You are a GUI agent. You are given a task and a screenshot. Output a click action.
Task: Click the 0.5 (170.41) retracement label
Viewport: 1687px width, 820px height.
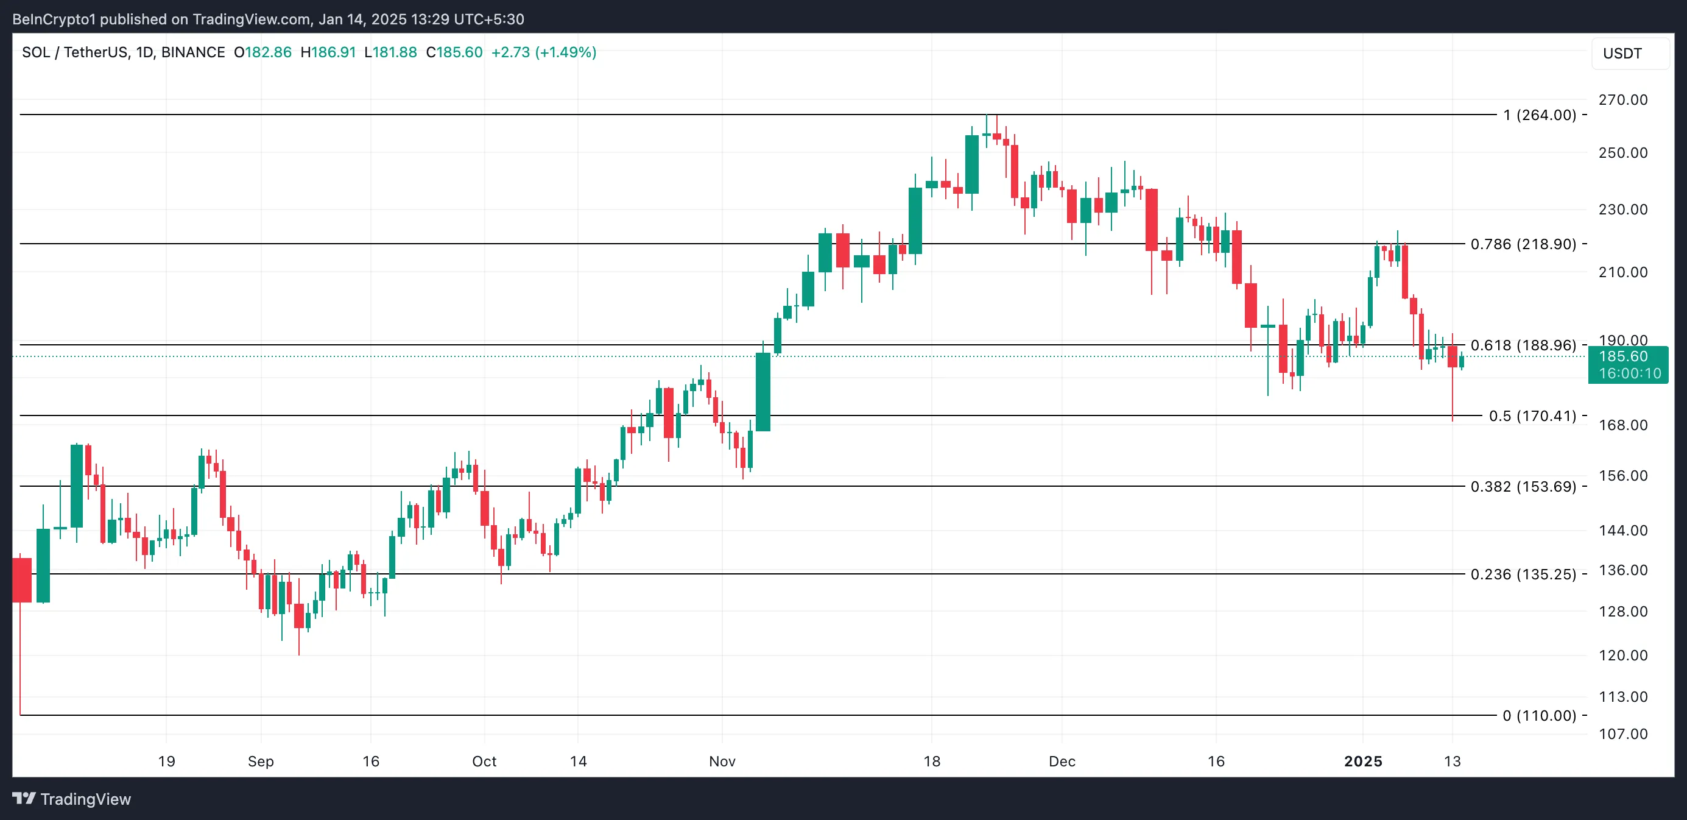(x=1532, y=416)
